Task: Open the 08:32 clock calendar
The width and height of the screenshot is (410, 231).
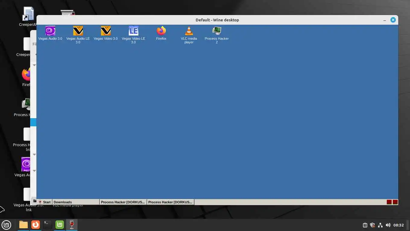Action: pyautogui.click(x=399, y=225)
